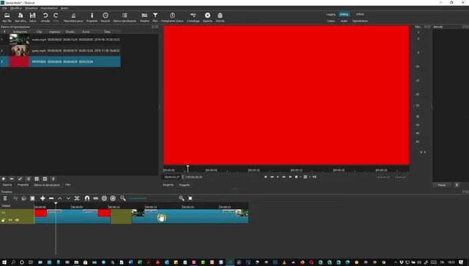This screenshot has width=469, height=266.
Task: Hide the V1 track with eye icon
Action: (x=17, y=220)
